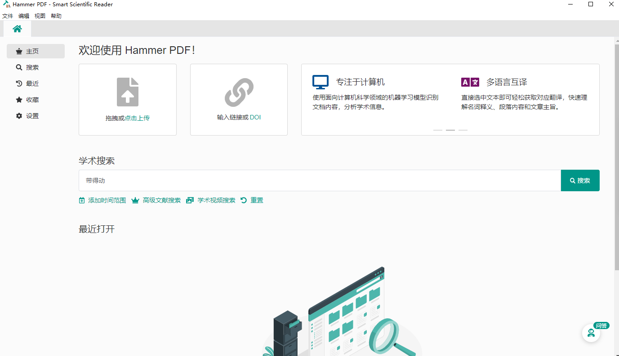Click the monitor icon beside 专注于计算机
619x356 pixels.
[321, 82]
